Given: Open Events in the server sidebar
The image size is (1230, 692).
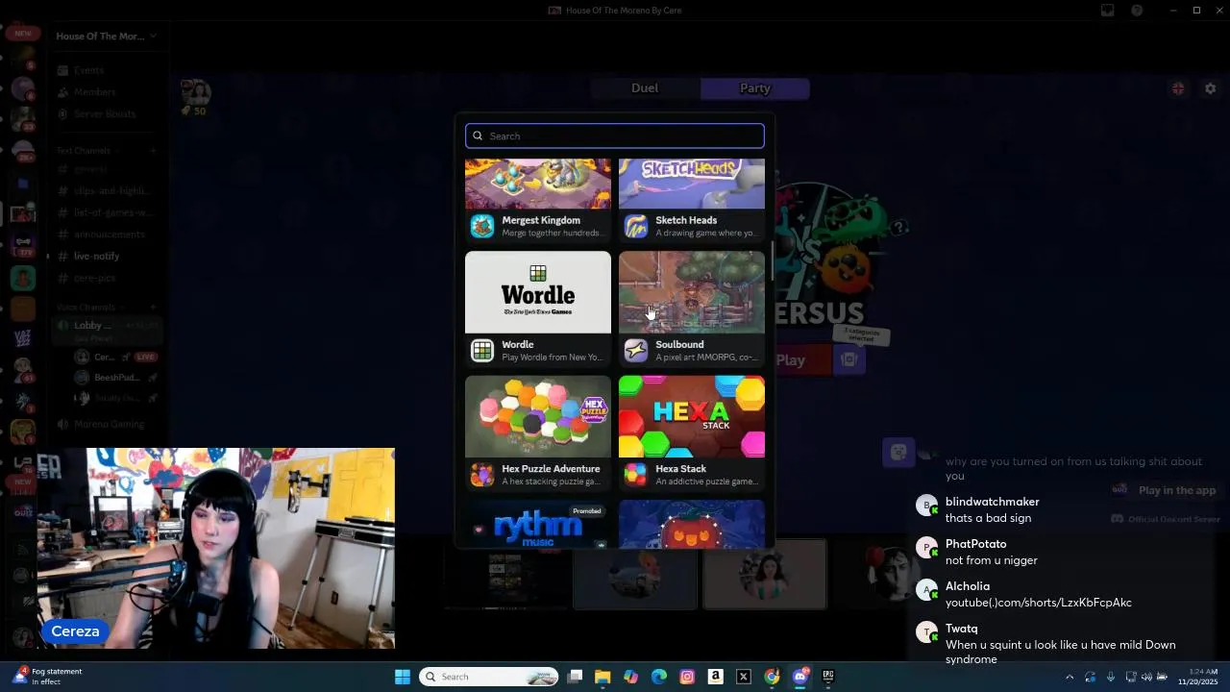Looking at the screenshot, I should 88,70.
